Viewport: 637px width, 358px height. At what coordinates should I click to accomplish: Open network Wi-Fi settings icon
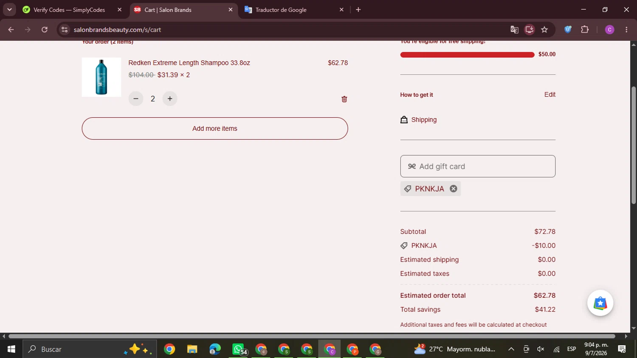tap(556, 350)
